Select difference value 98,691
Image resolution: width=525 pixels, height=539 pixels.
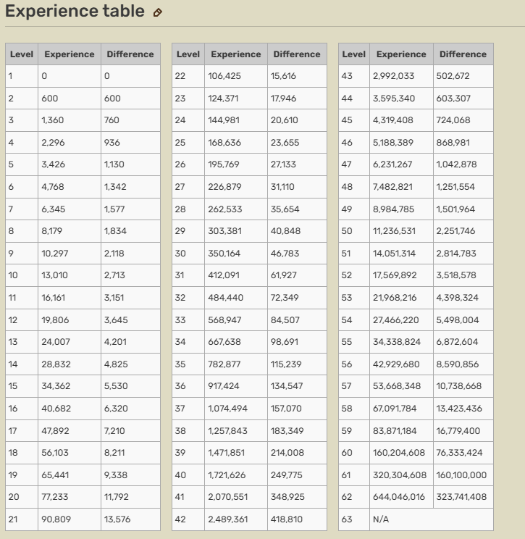click(x=285, y=342)
